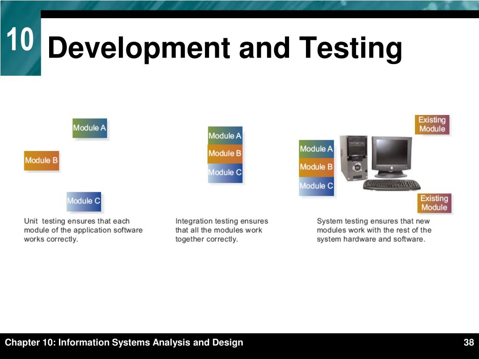Click the Integration testing description text
The image size is (479, 359).
click(221, 230)
